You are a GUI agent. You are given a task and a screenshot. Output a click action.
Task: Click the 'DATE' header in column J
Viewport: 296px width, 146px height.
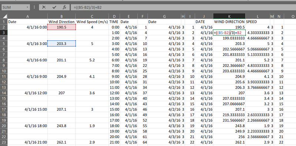click(x=204, y=22)
